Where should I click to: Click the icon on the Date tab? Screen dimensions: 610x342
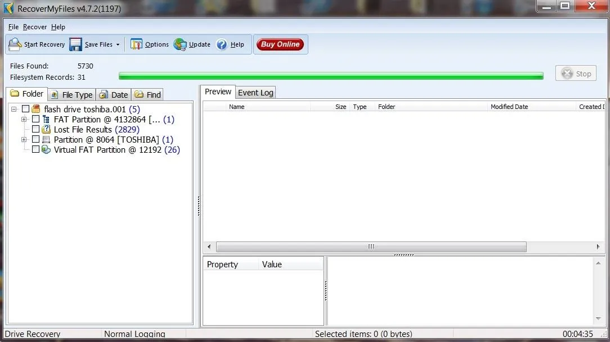pos(104,95)
